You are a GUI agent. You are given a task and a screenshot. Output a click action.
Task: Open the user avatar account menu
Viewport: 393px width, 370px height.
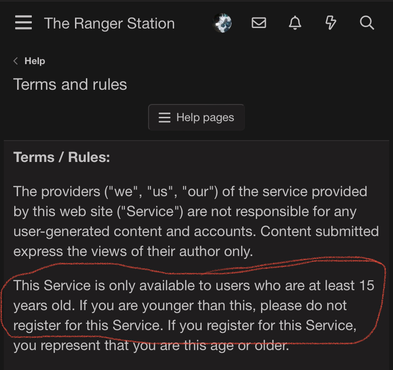point(222,23)
